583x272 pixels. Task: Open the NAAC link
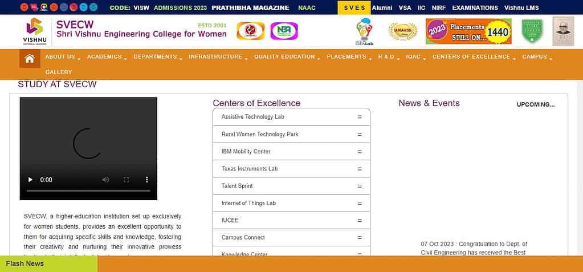(x=307, y=8)
